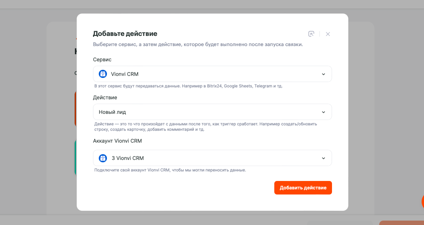
Task: Click subtitle text Выберите сервис, а затем действие
Action: point(198,44)
